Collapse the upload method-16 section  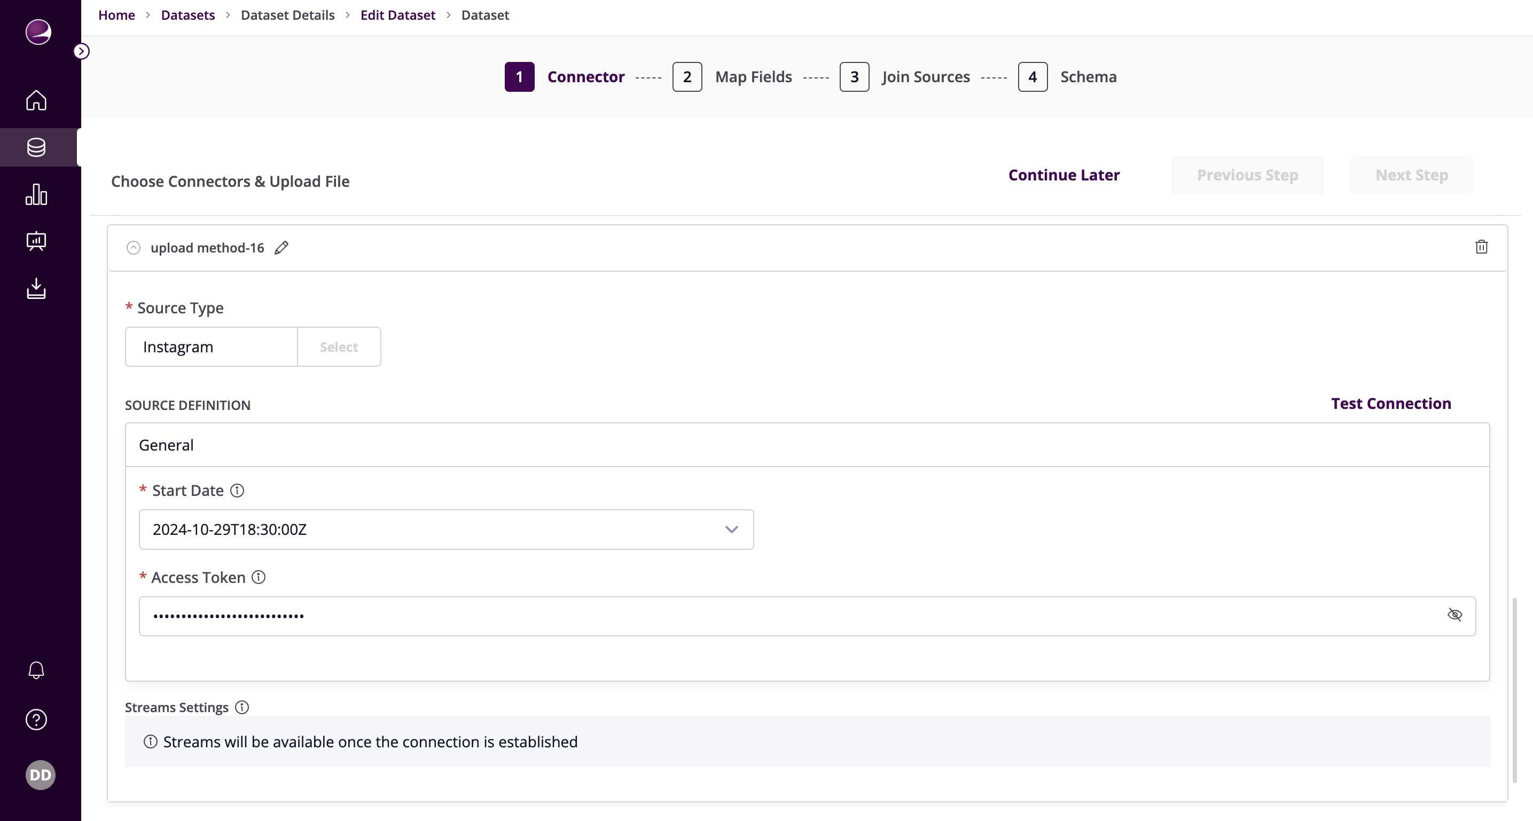[134, 248]
